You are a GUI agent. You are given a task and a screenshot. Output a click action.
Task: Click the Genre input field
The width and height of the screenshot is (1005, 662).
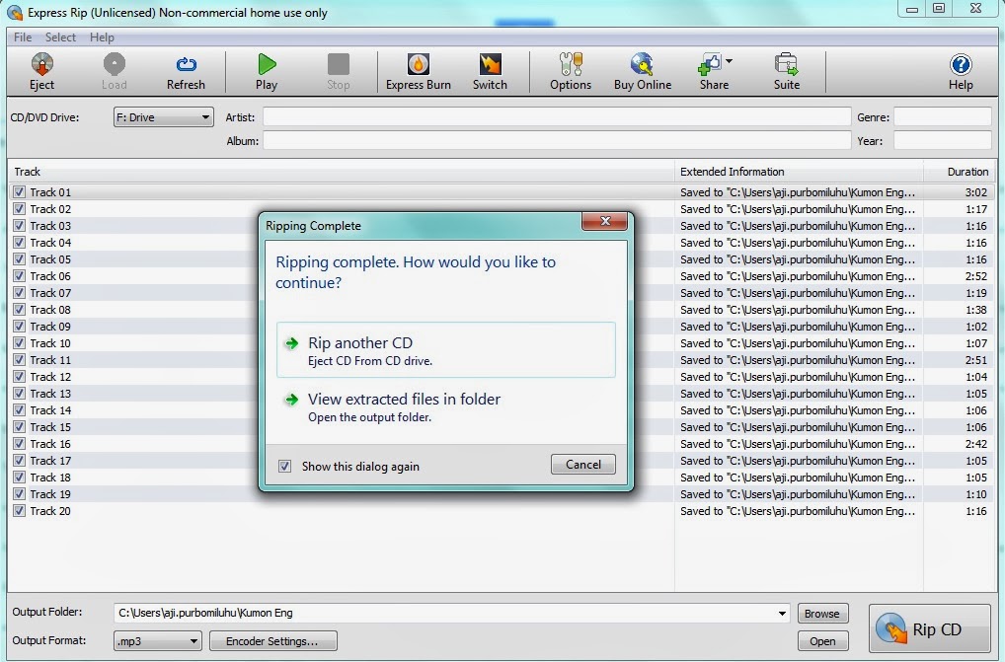[x=942, y=117]
